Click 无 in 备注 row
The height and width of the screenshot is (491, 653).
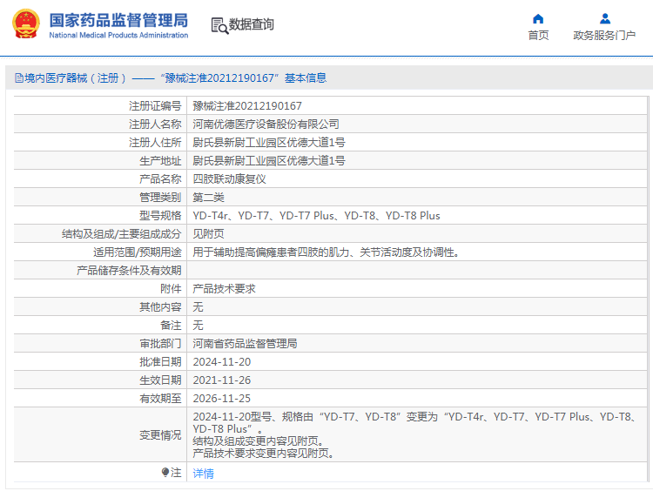pos(198,326)
